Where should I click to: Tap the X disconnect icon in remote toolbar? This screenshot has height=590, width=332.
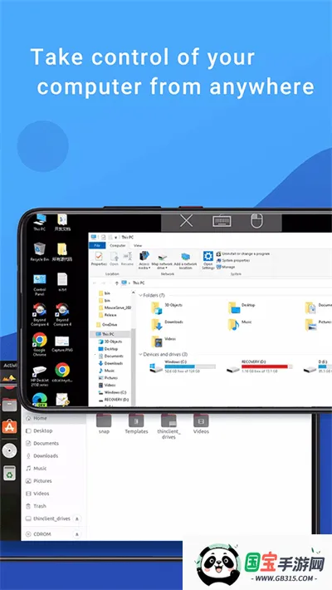coord(186,222)
